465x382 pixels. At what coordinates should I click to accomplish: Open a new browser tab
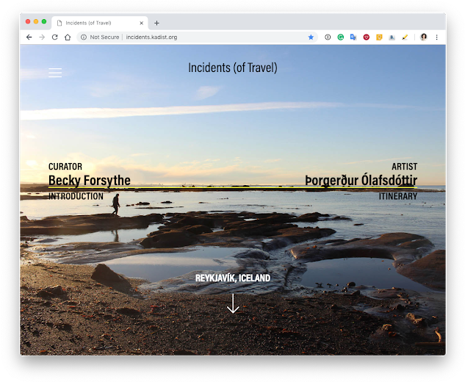coord(156,23)
